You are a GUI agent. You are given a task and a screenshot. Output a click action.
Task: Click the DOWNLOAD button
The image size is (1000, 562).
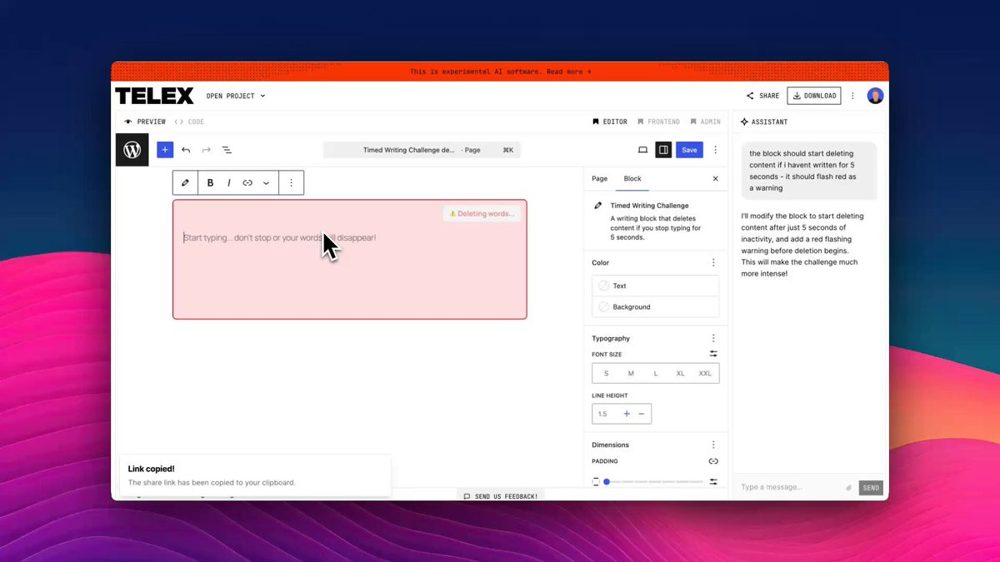(814, 96)
